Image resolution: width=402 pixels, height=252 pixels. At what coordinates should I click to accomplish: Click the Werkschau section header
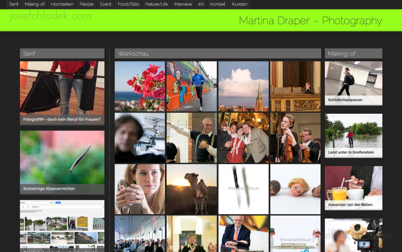pos(217,54)
